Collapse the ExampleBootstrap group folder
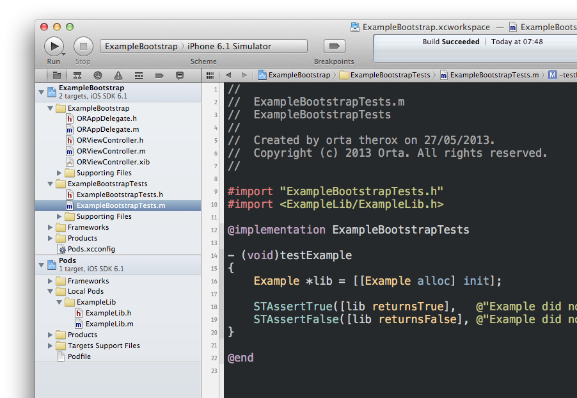 (50, 109)
